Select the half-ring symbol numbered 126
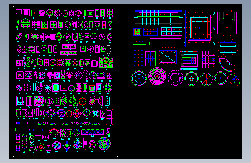 [x=54, y=132]
